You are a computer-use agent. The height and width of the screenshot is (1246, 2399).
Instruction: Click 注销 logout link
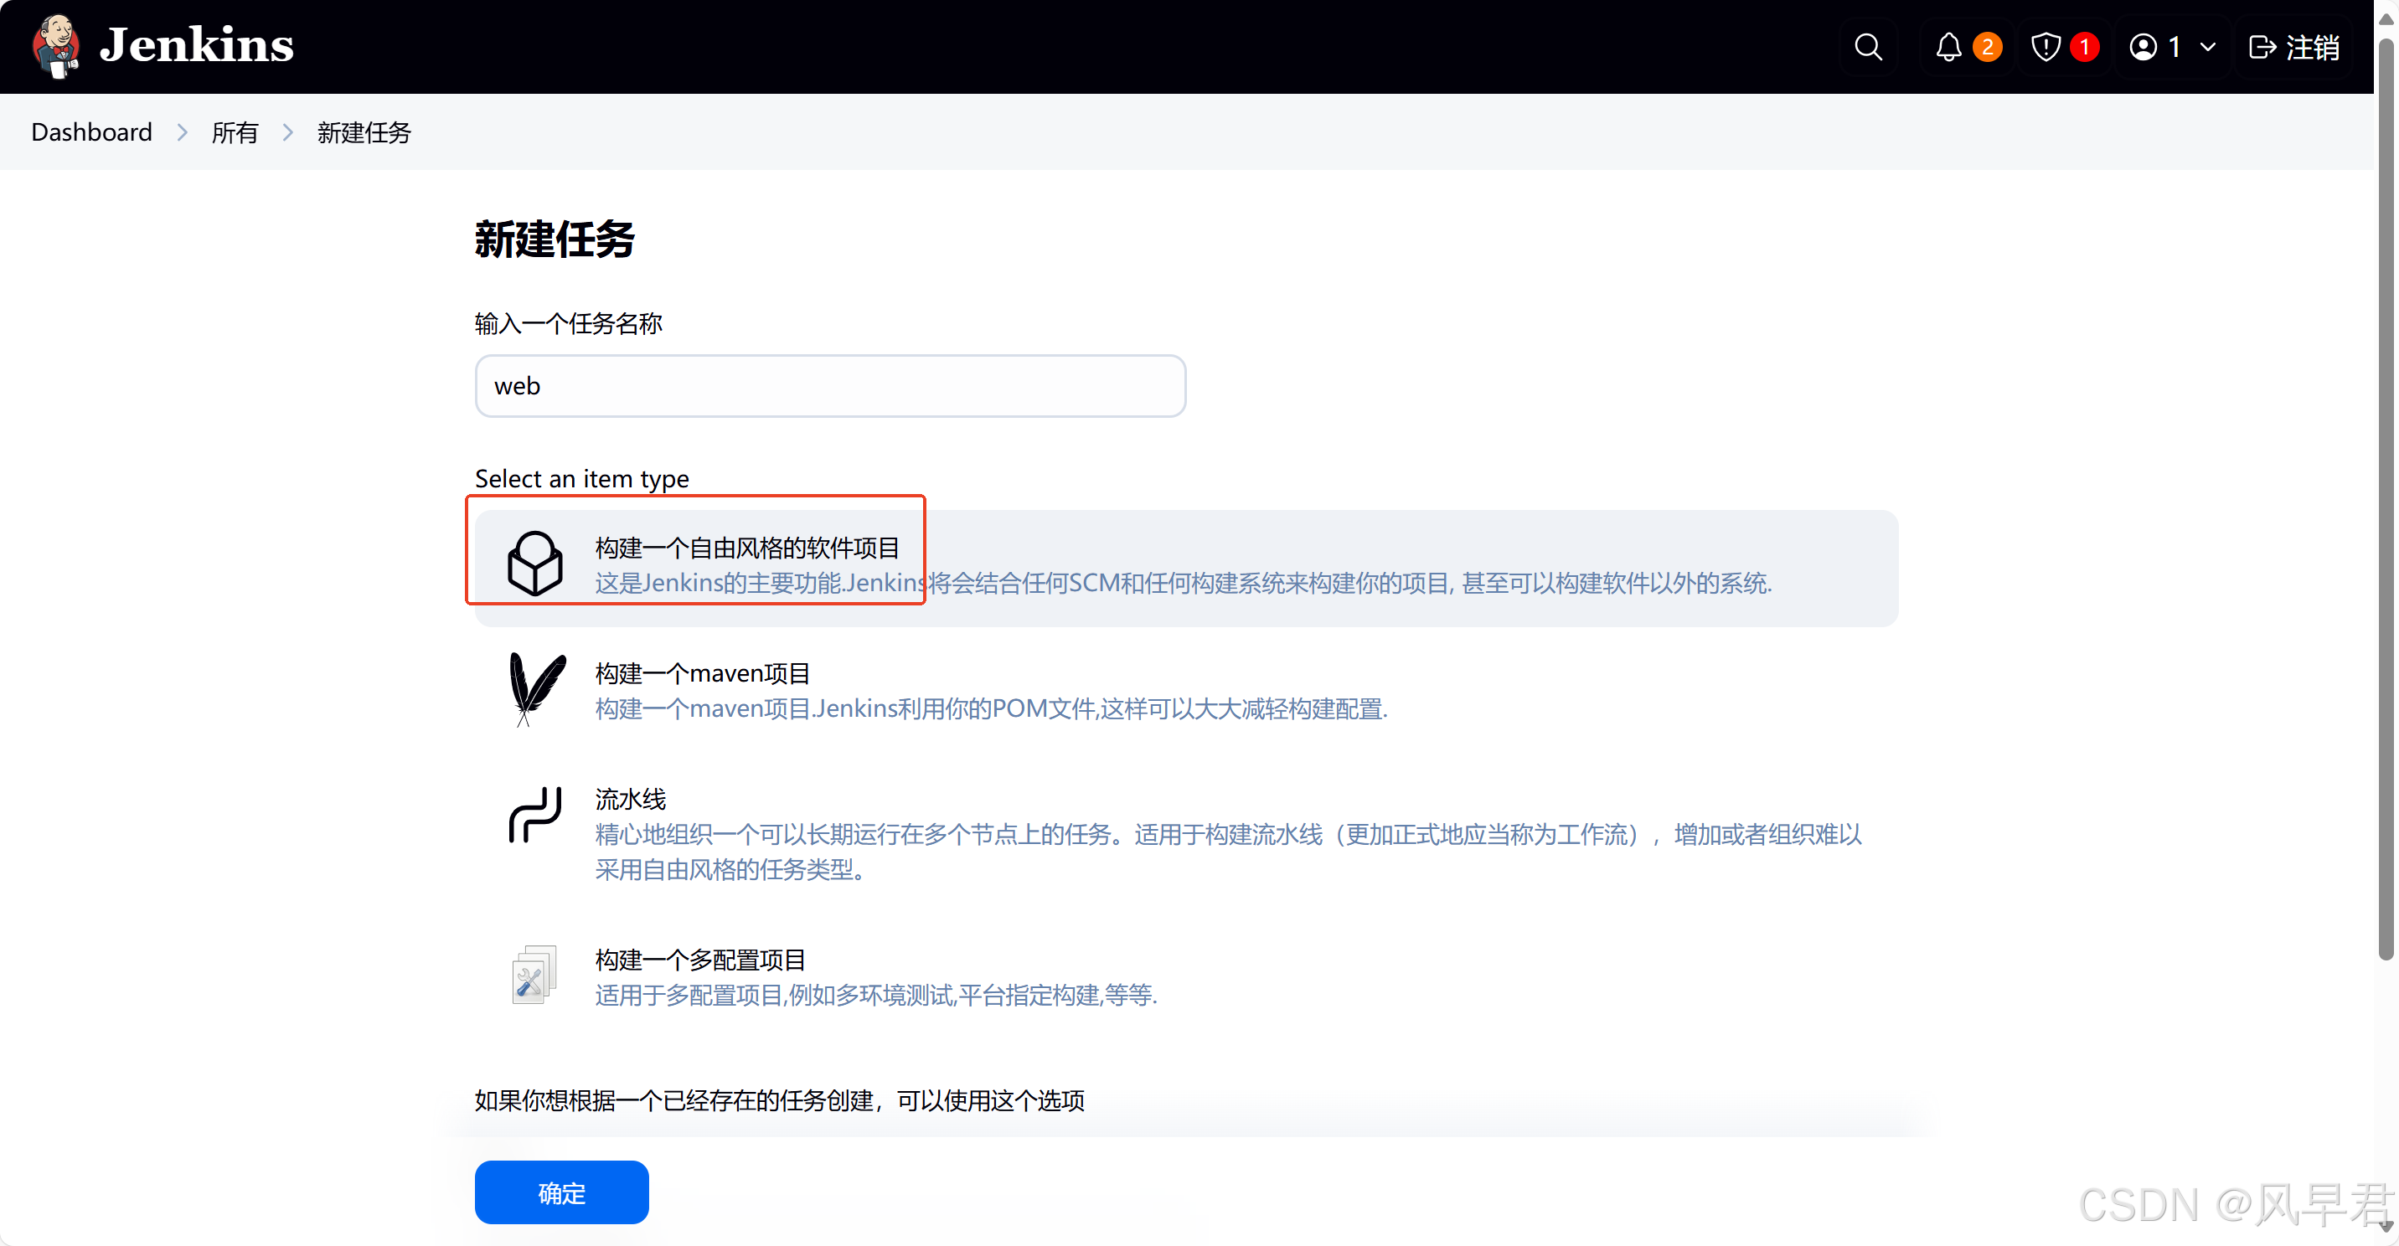click(x=2293, y=47)
